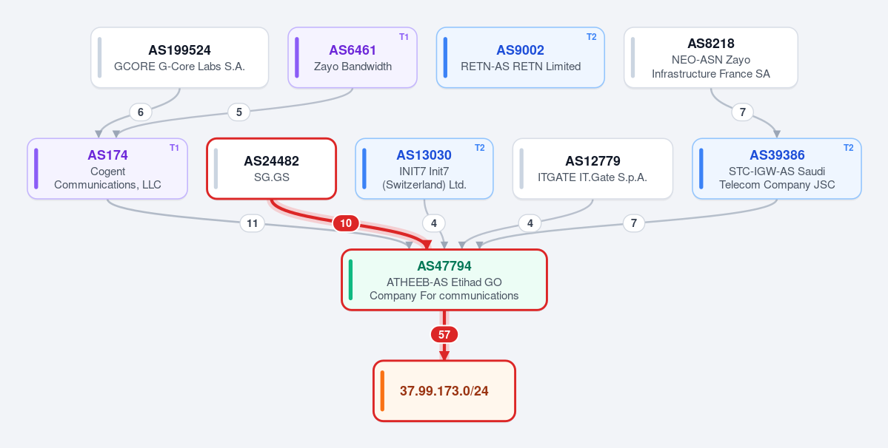Click the AS6461 Zayo Bandwidth node
This screenshot has height=448, width=888.
tap(353, 58)
